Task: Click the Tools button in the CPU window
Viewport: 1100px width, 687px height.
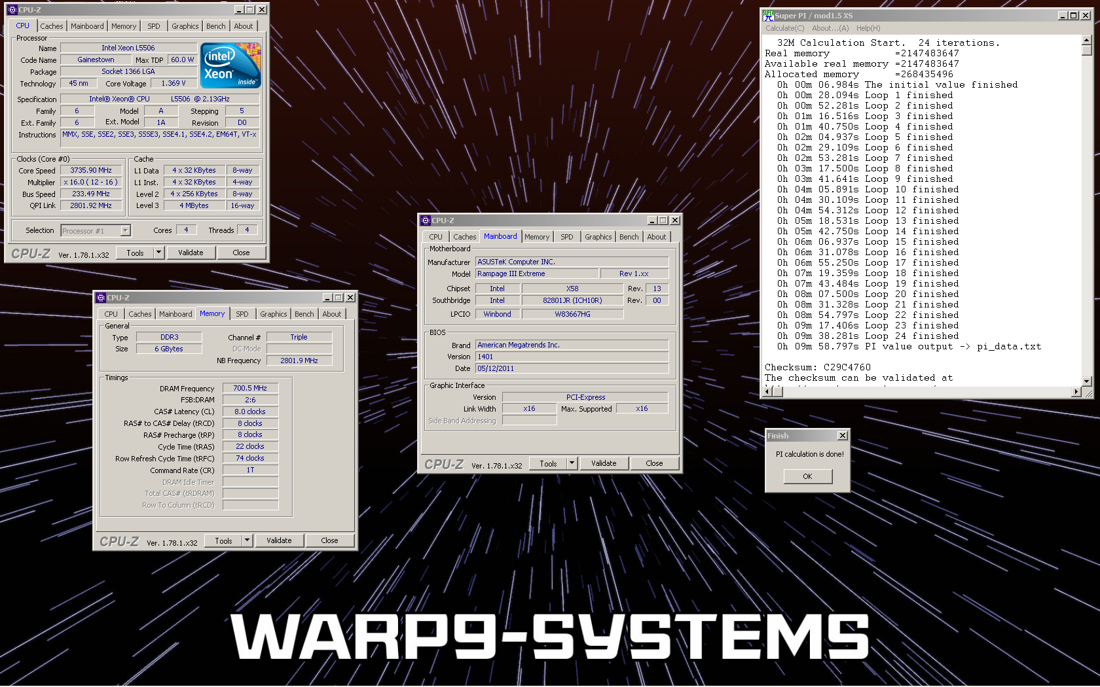Action: (136, 253)
